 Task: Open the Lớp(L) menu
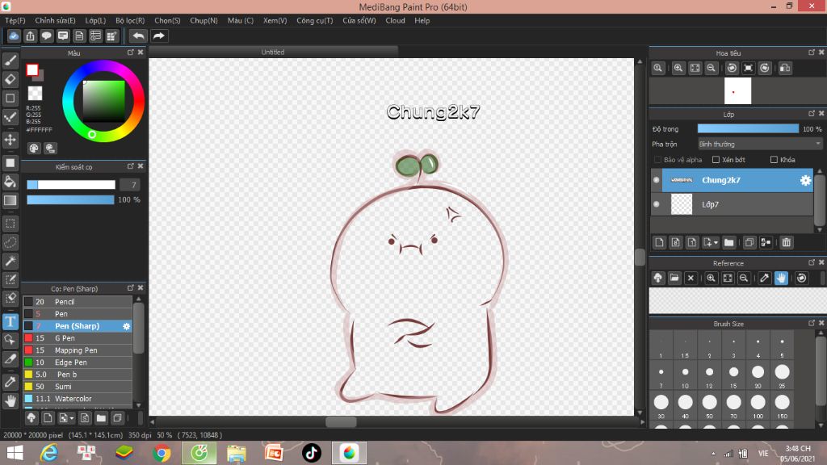click(95, 20)
